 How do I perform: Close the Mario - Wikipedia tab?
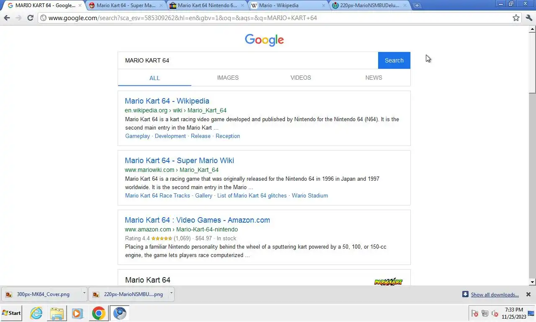pyautogui.click(x=324, y=5)
